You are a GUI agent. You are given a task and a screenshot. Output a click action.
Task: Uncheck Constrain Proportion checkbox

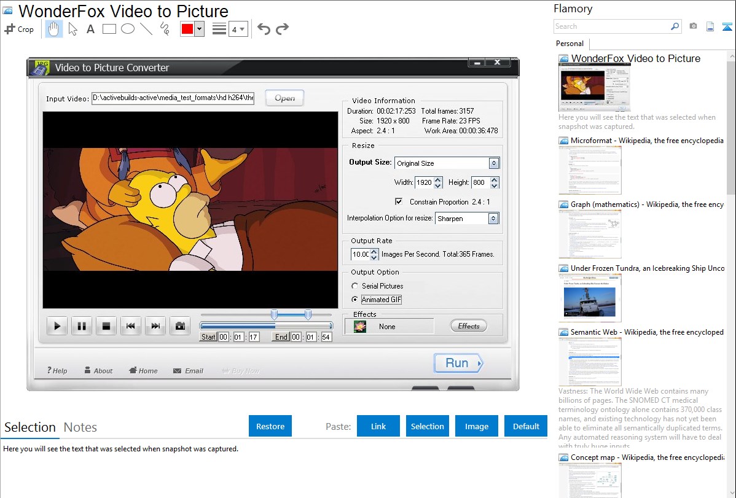[x=399, y=201]
